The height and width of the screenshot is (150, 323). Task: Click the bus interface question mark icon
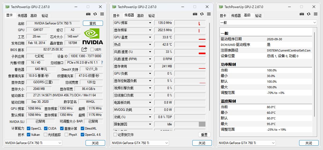point(102,63)
